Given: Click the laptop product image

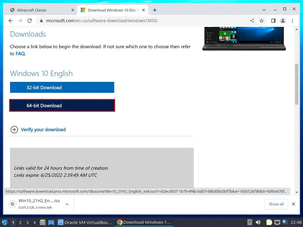Looking at the screenshot, I should click(244, 39).
